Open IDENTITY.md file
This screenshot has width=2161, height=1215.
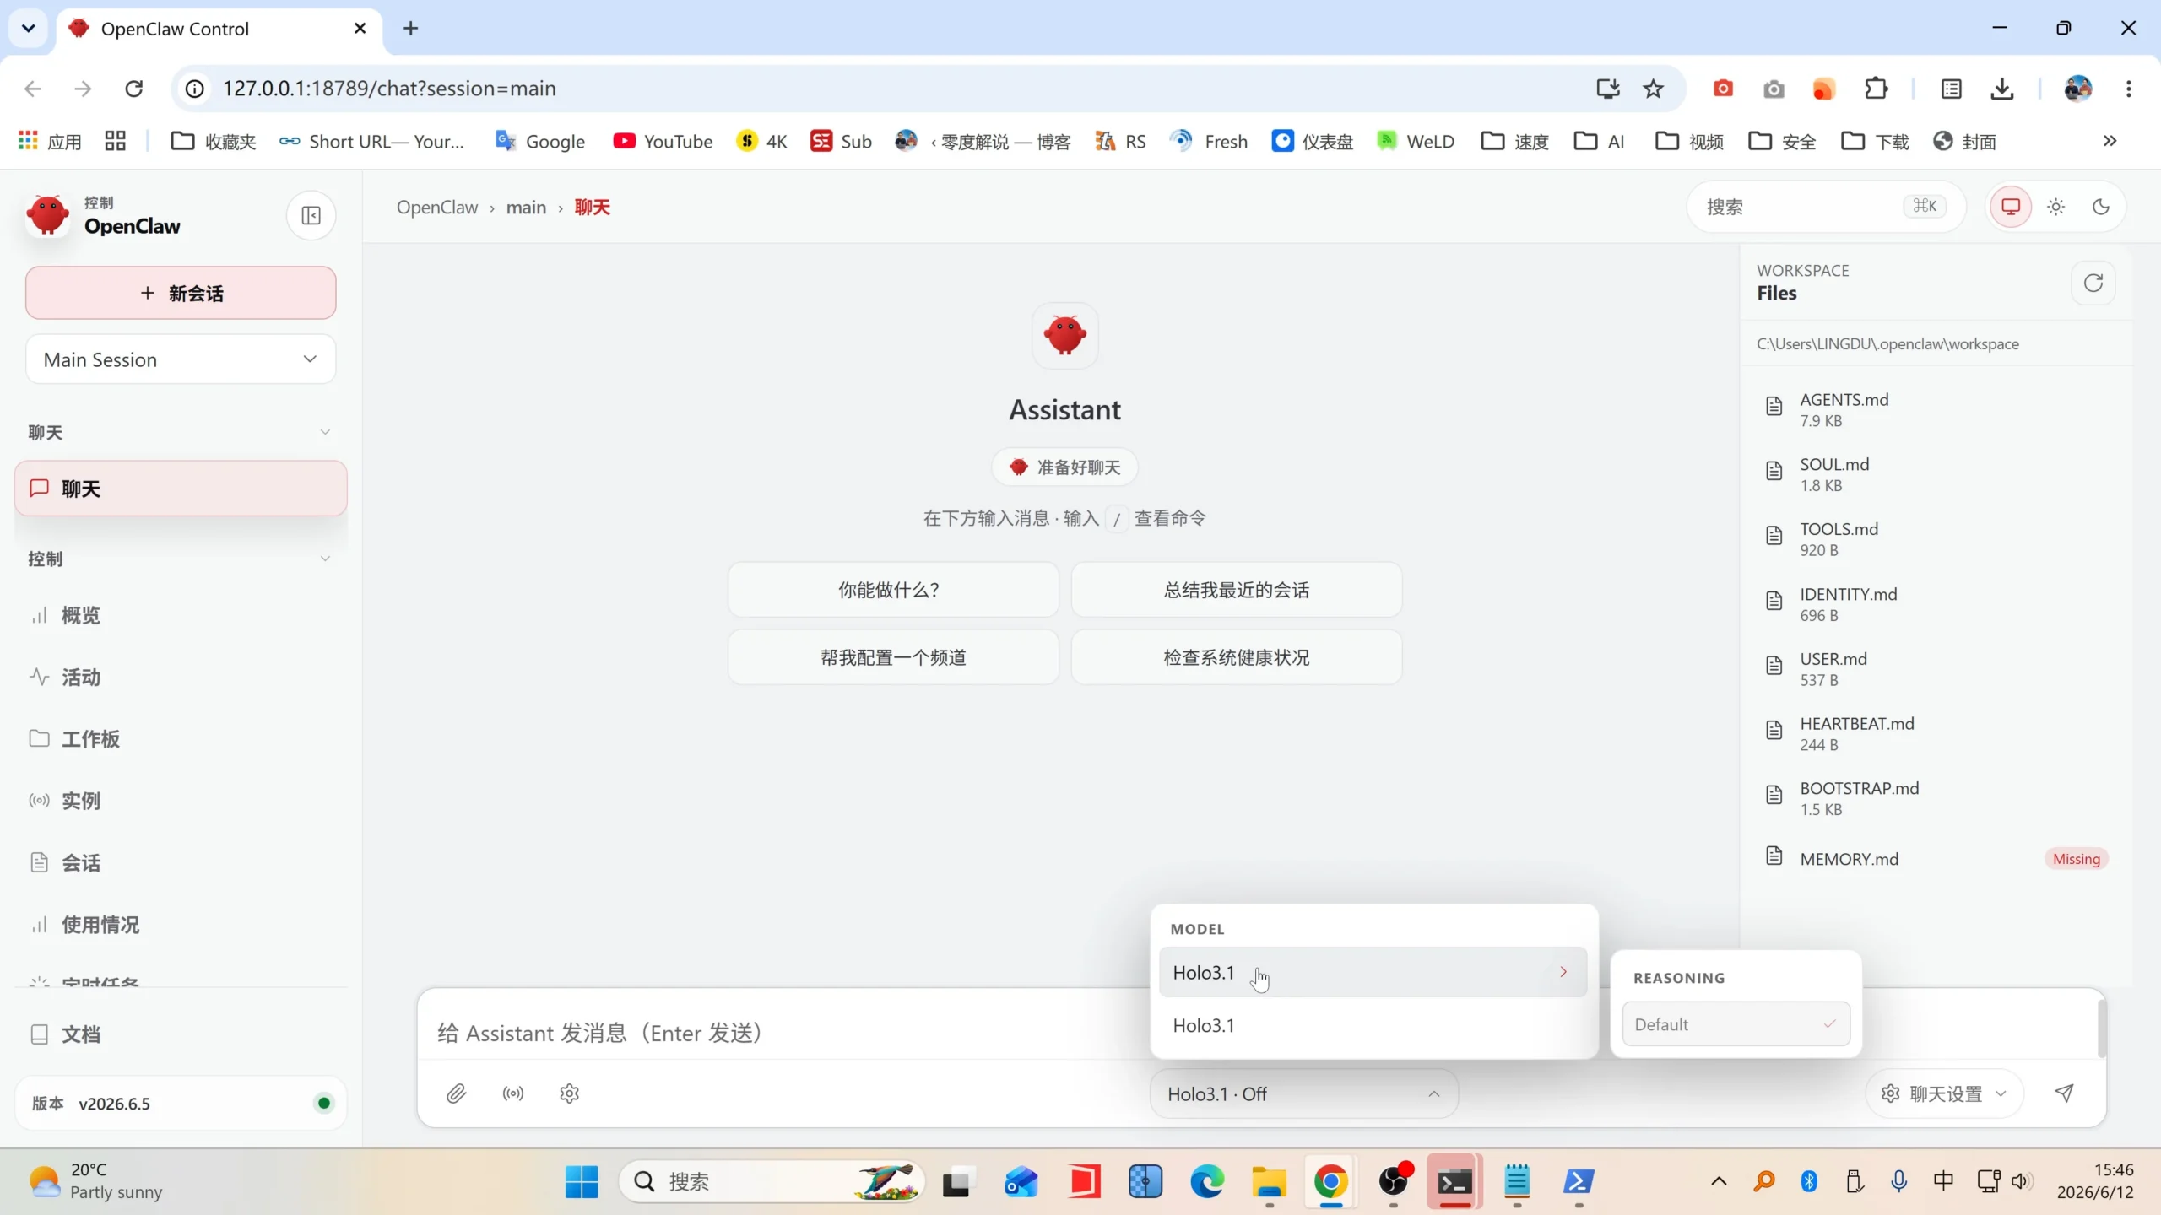[1936, 603]
